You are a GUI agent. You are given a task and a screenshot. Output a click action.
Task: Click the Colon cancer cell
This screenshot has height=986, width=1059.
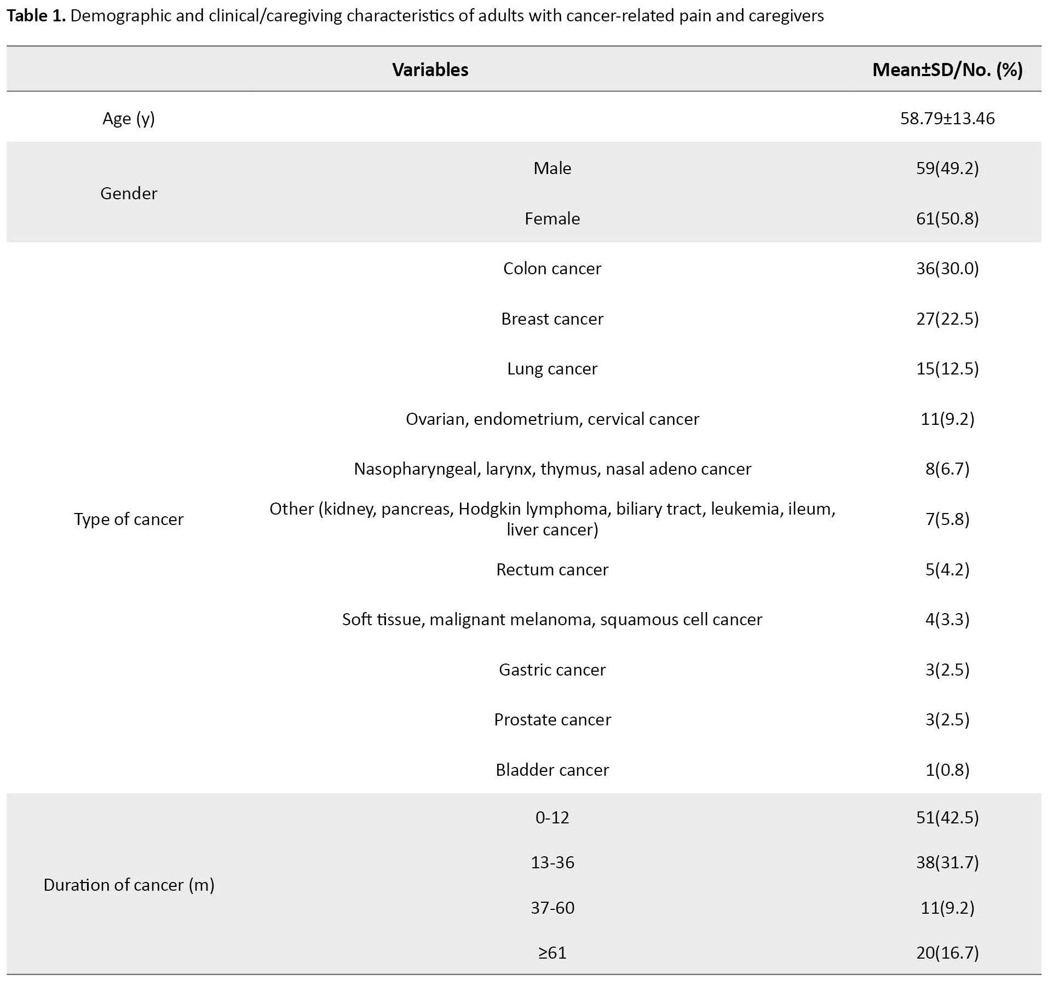pyautogui.click(x=552, y=268)
